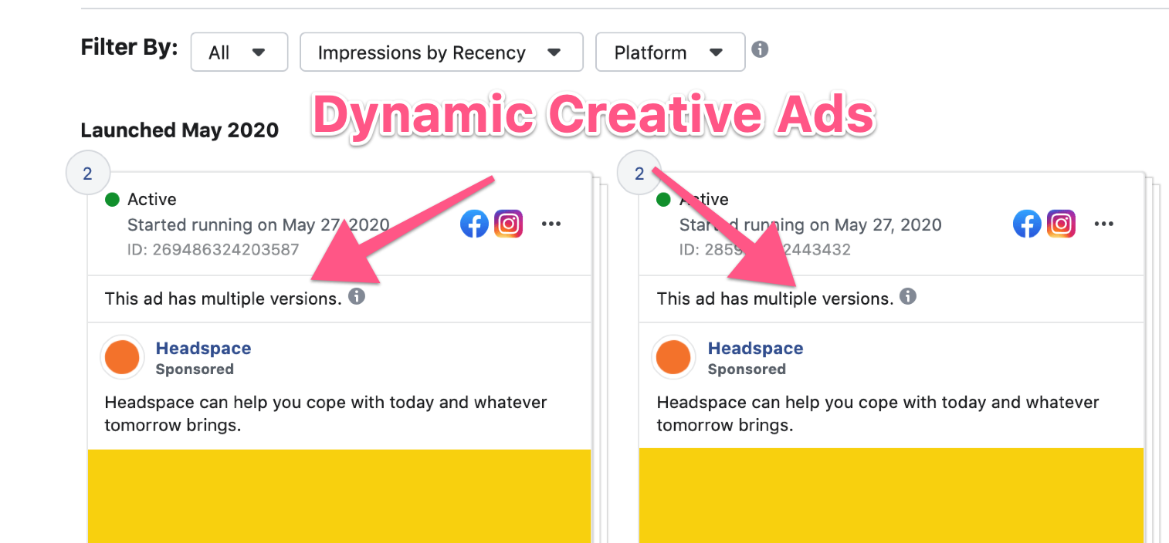Open three-dot menu on left ad card

551,224
